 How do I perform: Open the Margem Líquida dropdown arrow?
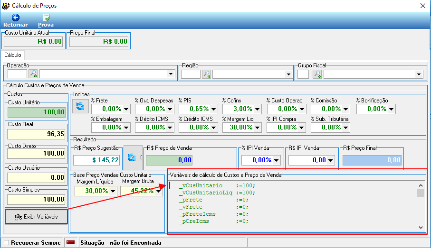113,191
